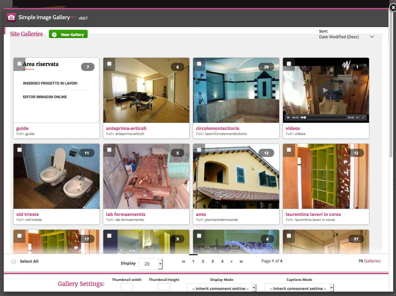Tick the laurentina lavori in corso checkbox
The height and width of the screenshot is (296, 396).
[289, 150]
